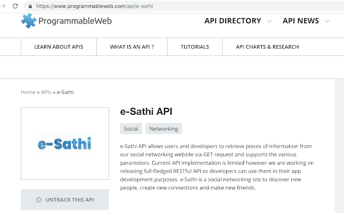Image resolution: width=344 pixels, height=213 pixels.
Task: Reload the page with refresh icon
Action: click(x=15, y=6)
